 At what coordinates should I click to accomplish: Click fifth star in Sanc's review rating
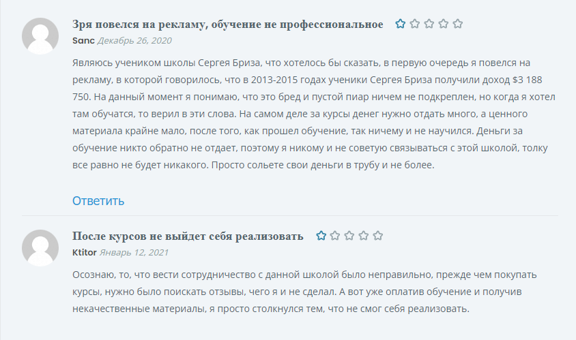458,25
